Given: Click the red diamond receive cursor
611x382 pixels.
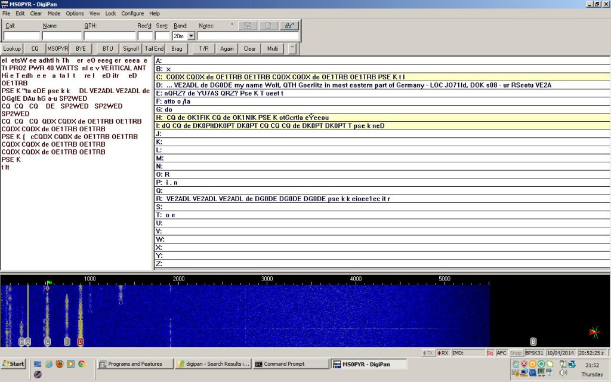Looking at the screenshot, I should (x=47, y=288).
